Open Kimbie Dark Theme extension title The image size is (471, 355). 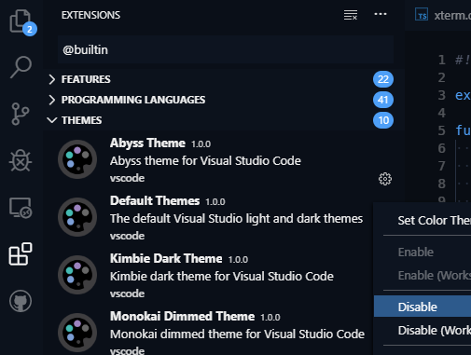tap(166, 259)
